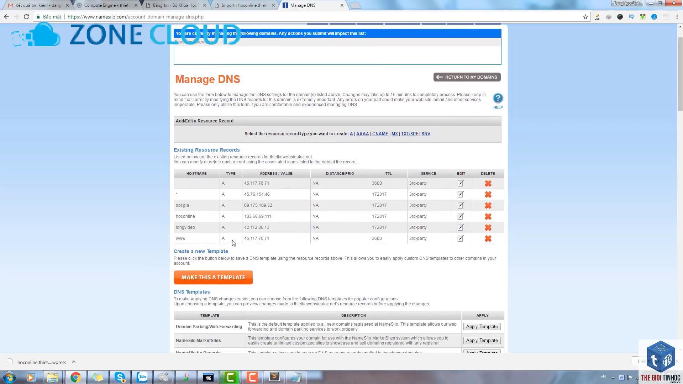Edit the docgia DNS record

coord(461,205)
